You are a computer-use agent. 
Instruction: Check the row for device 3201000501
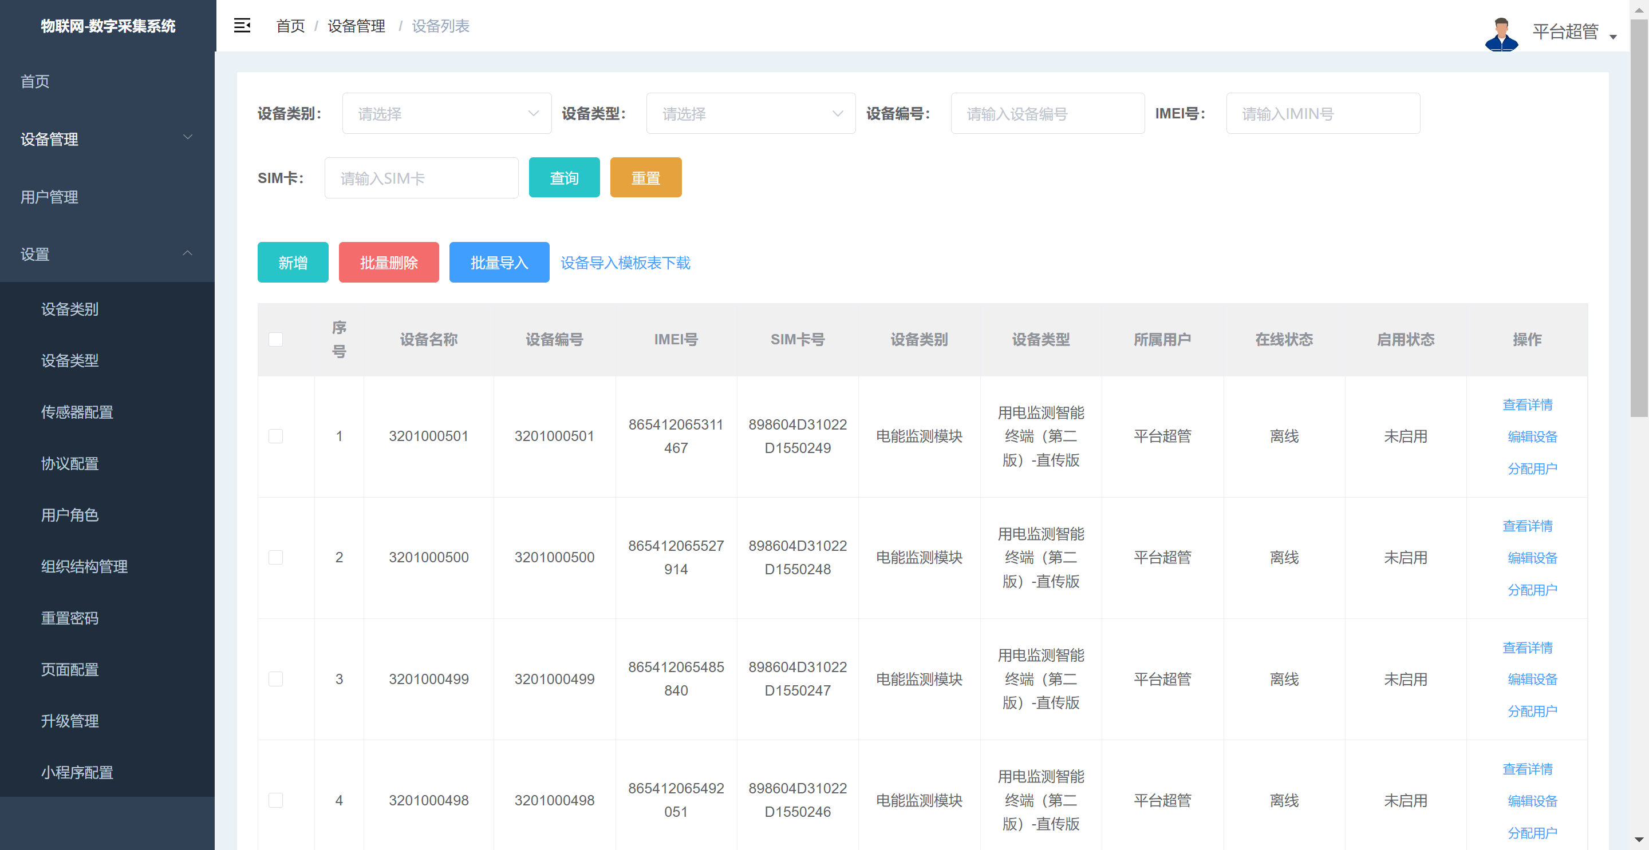pyautogui.click(x=276, y=436)
